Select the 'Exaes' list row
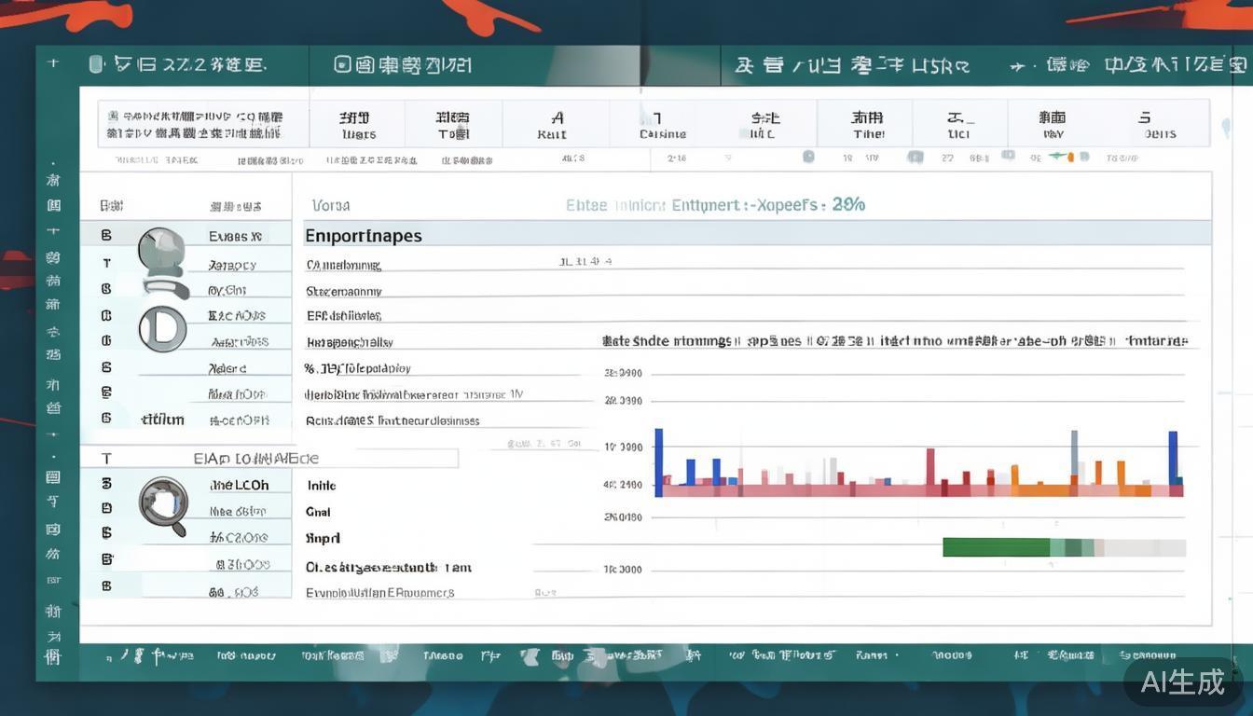This screenshot has height=716, width=1253. pos(235,237)
